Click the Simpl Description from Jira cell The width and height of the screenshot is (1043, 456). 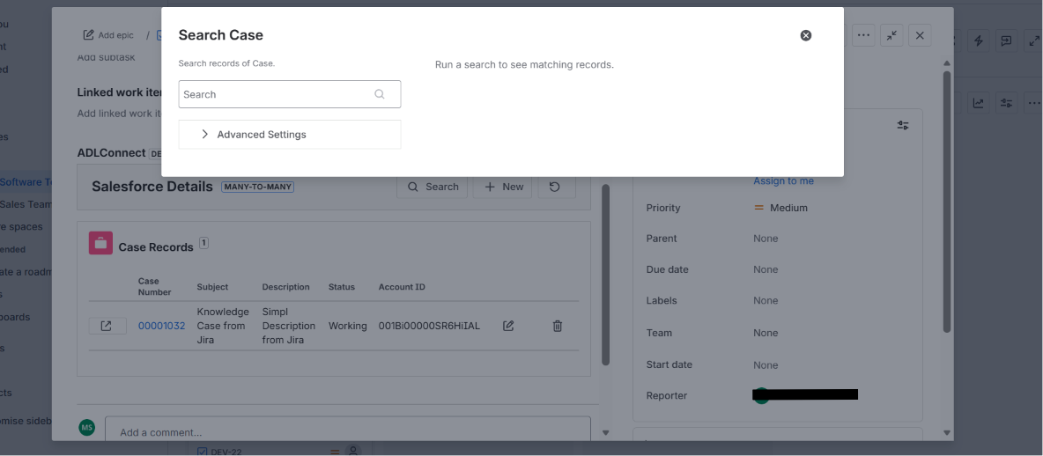click(x=289, y=326)
